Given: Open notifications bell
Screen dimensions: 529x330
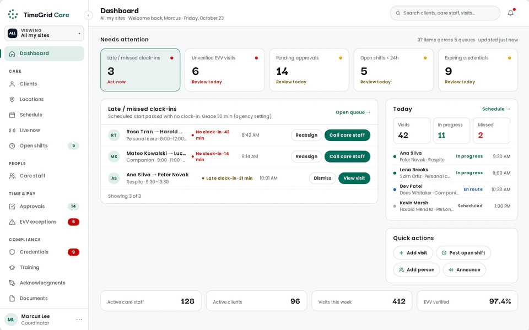Looking at the screenshot, I should [x=511, y=13].
